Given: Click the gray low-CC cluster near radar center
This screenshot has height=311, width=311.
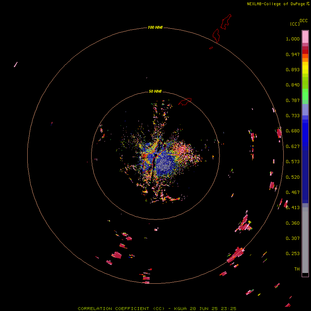Looking at the screenshot, I should click(164, 164).
